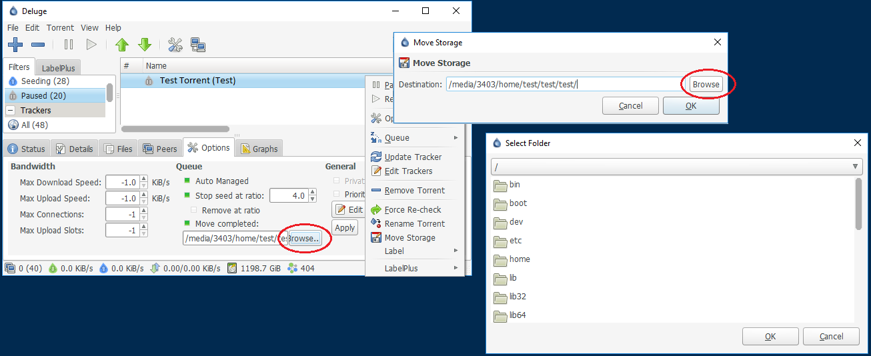This screenshot has width=871, height=356.
Task: Switch to the Peers tab
Action: tap(159, 149)
